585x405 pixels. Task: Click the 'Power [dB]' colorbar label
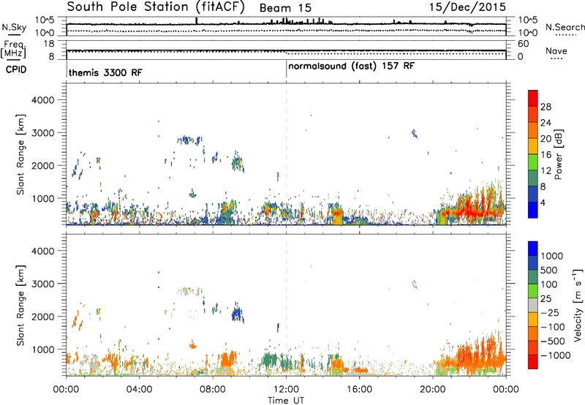558,154
